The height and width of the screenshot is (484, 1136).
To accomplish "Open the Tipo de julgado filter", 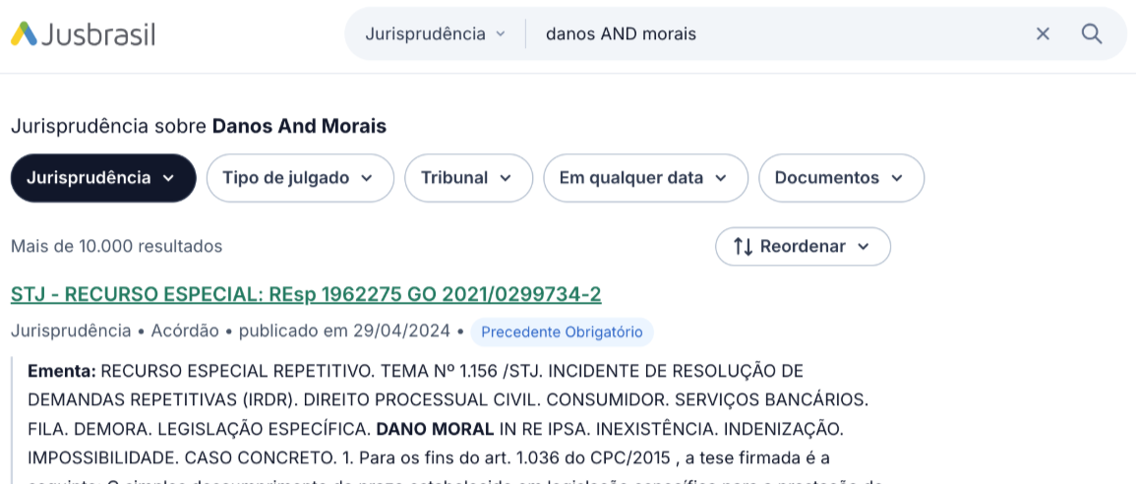I will [x=299, y=178].
